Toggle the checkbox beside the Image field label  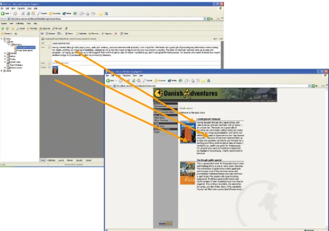click(49, 68)
